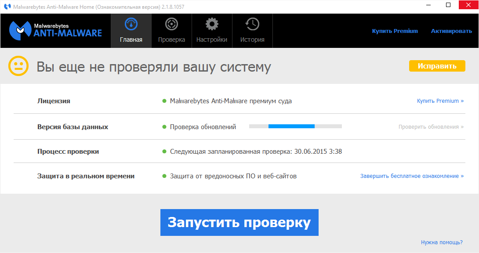Image resolution: width=479 pixels, height=253 pixels.
Task: Click the green dot next to Проверка обновлений
Action: 164,127
